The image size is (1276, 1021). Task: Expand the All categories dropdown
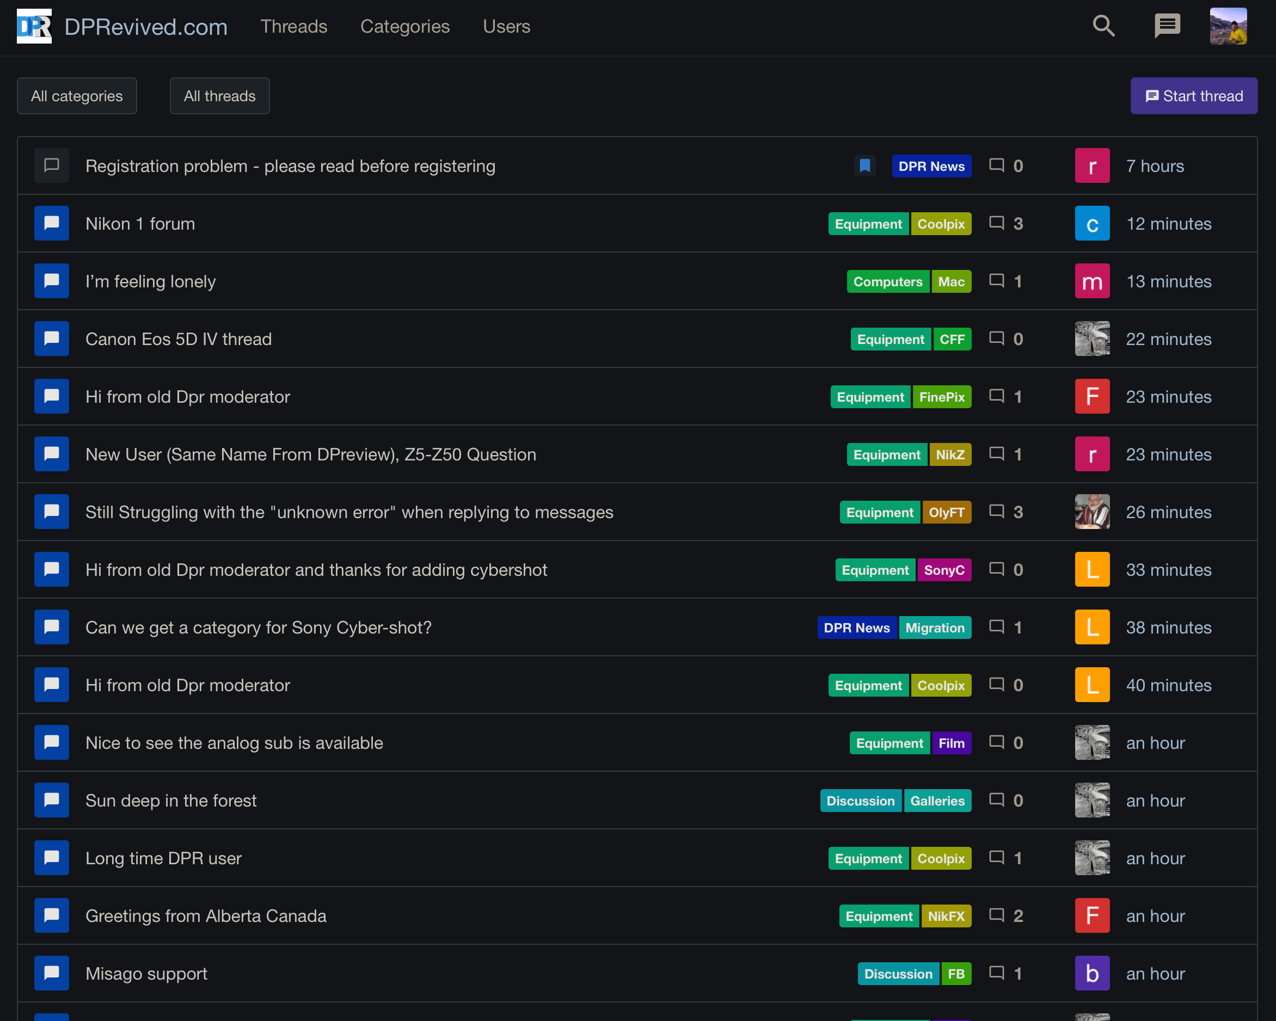77,96
